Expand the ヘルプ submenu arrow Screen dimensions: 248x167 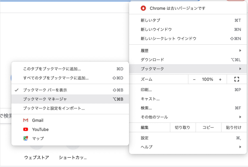coord(240,147)
